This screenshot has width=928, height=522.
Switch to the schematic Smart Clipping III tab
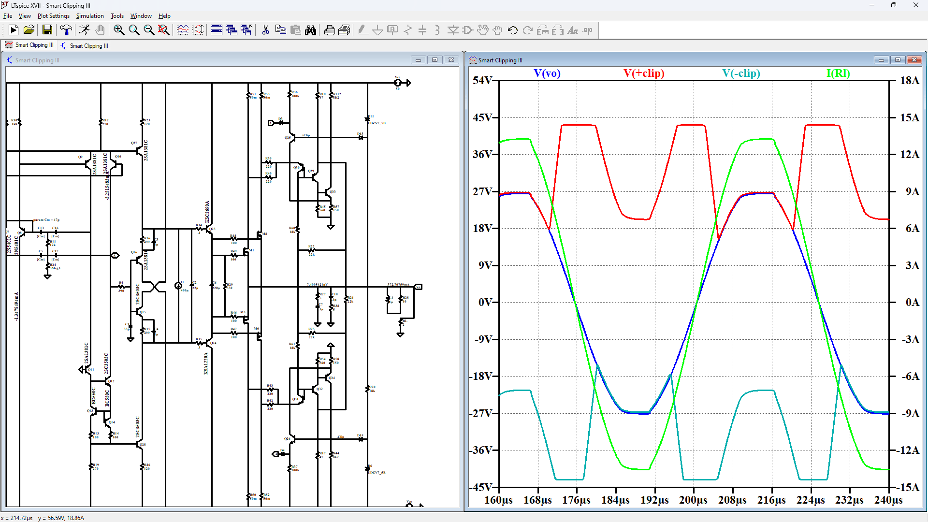84,45
